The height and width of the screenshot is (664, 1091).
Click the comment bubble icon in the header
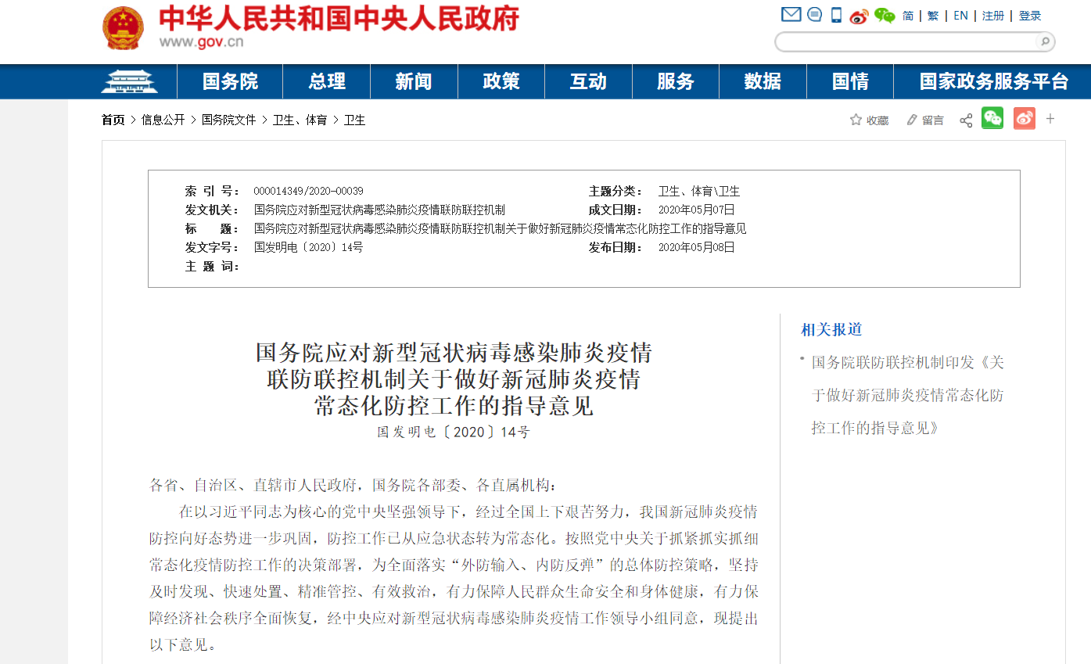[814, 14]
